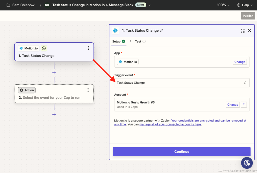The width and height of the screenshot is (257, 173).
Task: Click the Motion.io app chip in App field
Action: (x=128, y=62)
